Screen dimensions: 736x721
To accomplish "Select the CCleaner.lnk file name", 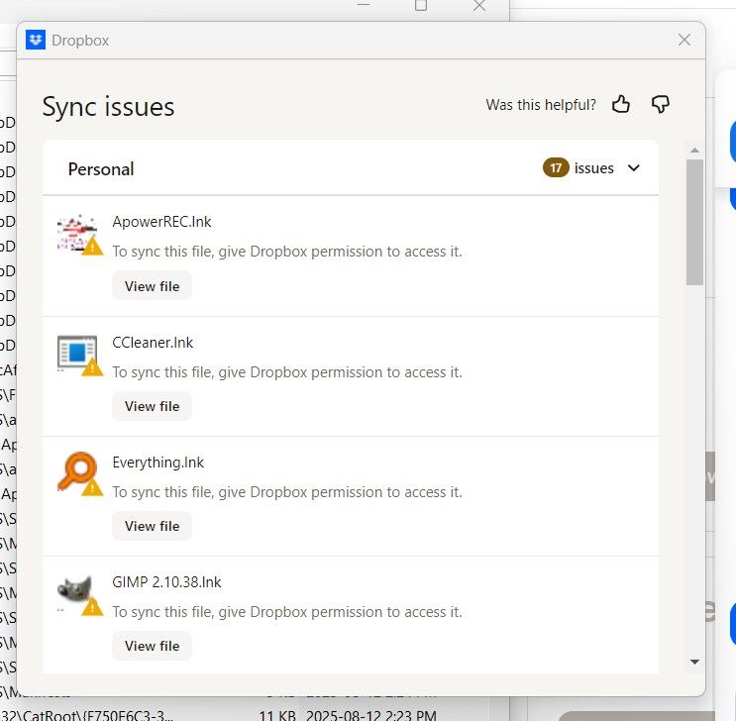I will coord(153,343).
